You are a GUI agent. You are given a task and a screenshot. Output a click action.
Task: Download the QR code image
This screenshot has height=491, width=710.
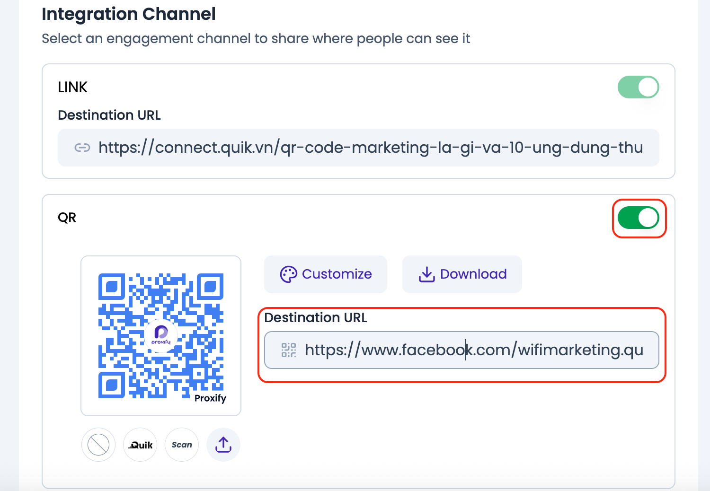[x=461, y=274]
